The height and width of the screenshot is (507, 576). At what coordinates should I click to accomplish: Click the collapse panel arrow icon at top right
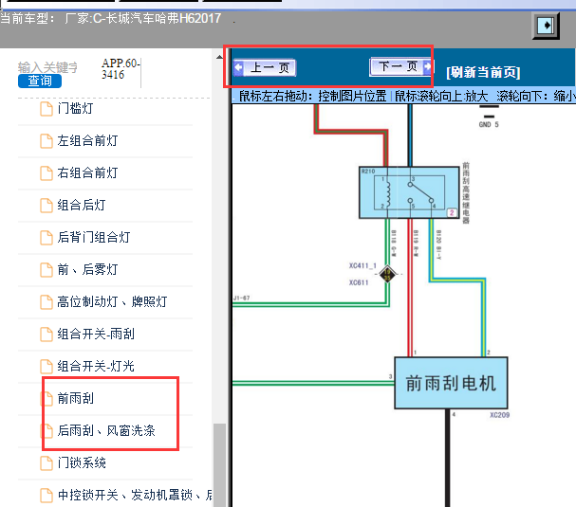point(546,26)
